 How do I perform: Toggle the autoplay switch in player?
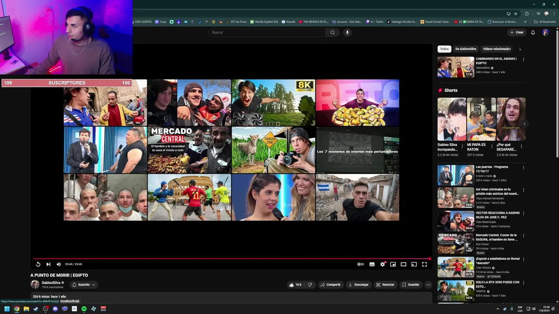point(360,264)
